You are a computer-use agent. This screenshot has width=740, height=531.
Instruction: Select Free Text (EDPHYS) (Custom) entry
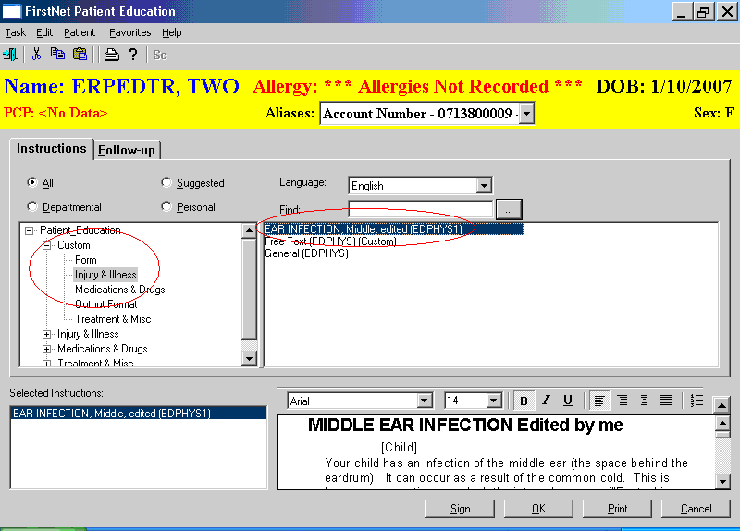click(x=330, y=241)
